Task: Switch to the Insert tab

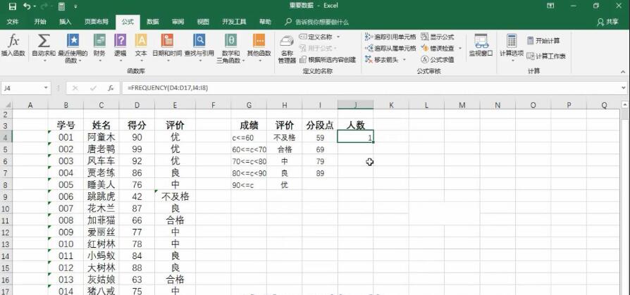Action: pos(65,22)
